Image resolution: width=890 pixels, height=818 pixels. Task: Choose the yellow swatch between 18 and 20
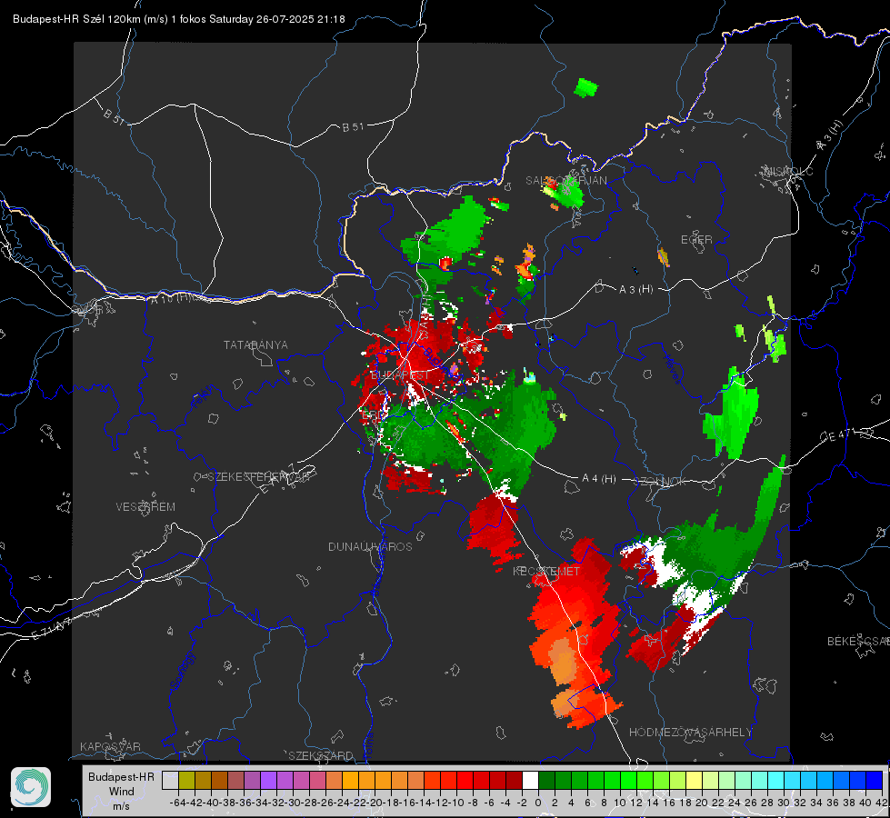click(695, 781)
